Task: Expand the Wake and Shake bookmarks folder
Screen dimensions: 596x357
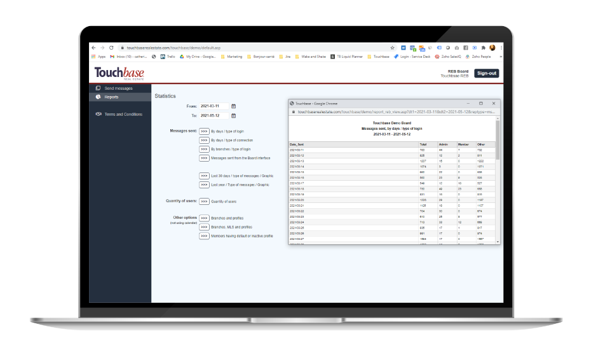Action: pos(311,57)
